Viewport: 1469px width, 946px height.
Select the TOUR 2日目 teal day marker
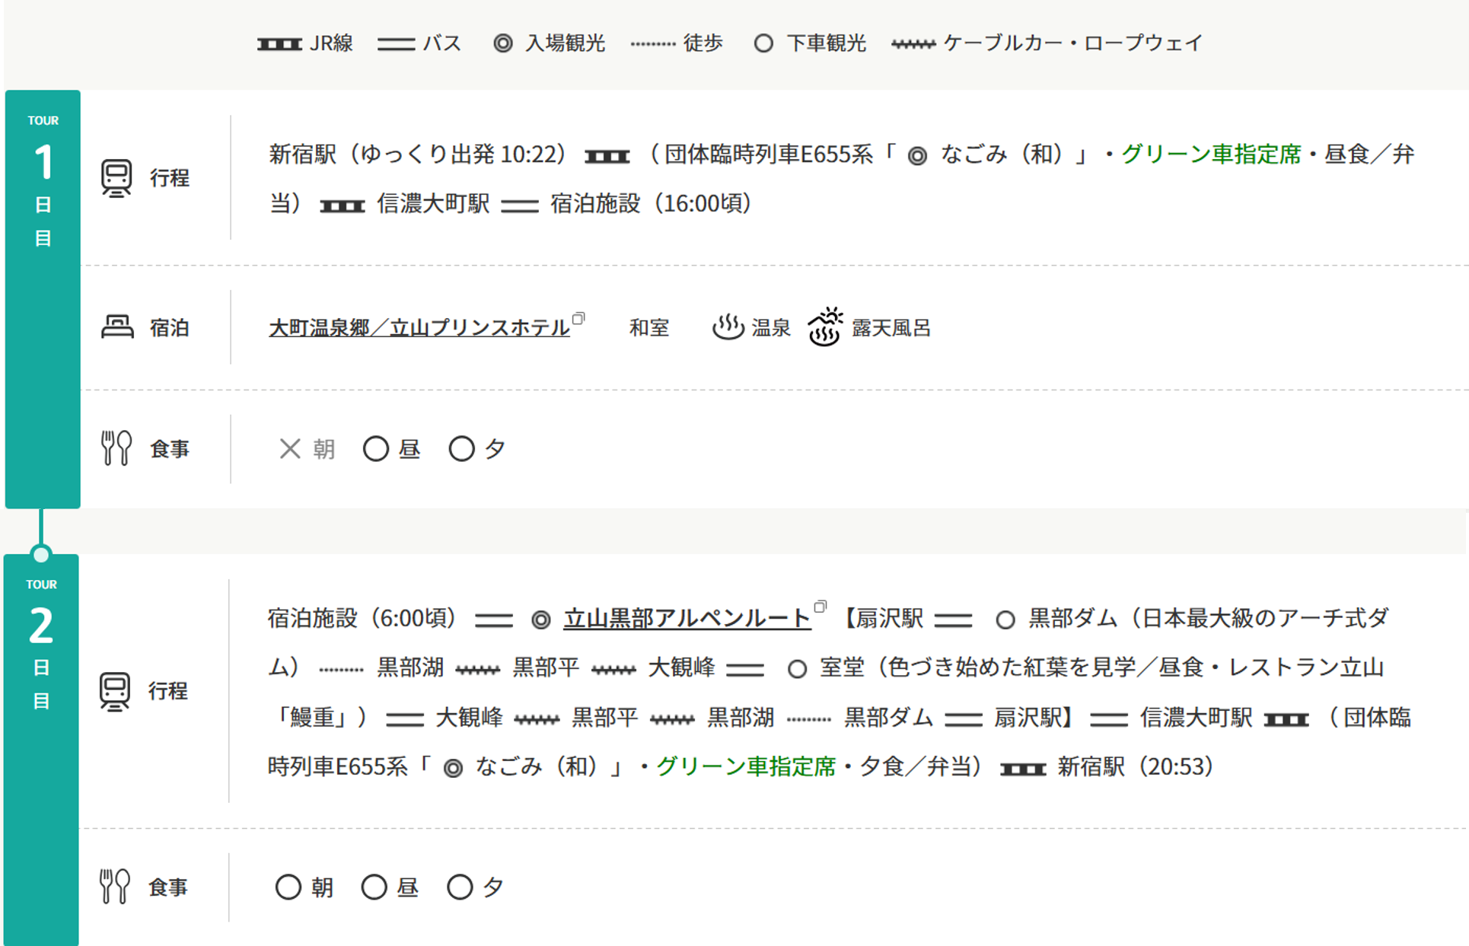click(41, 750)
